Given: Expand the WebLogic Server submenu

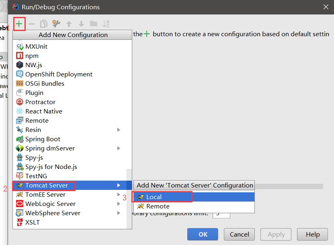Looking at the screenshot, I should [119, 204].
